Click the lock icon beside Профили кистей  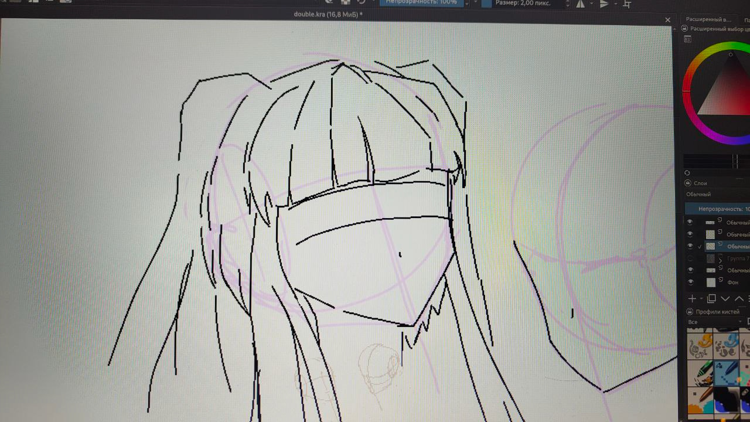pos(690,312)
